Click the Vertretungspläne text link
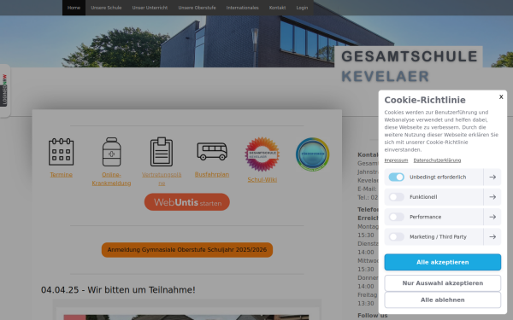This screenshot has width=513, height=320. [162, 179]
